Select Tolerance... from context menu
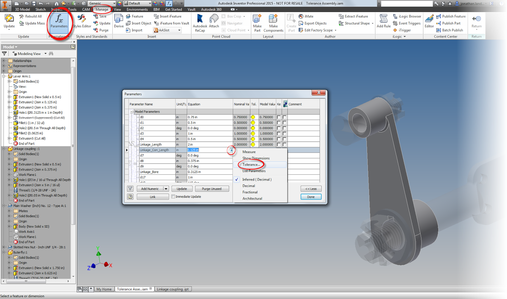The height and width of the screenshot is (299, 507). coord(251,164)
